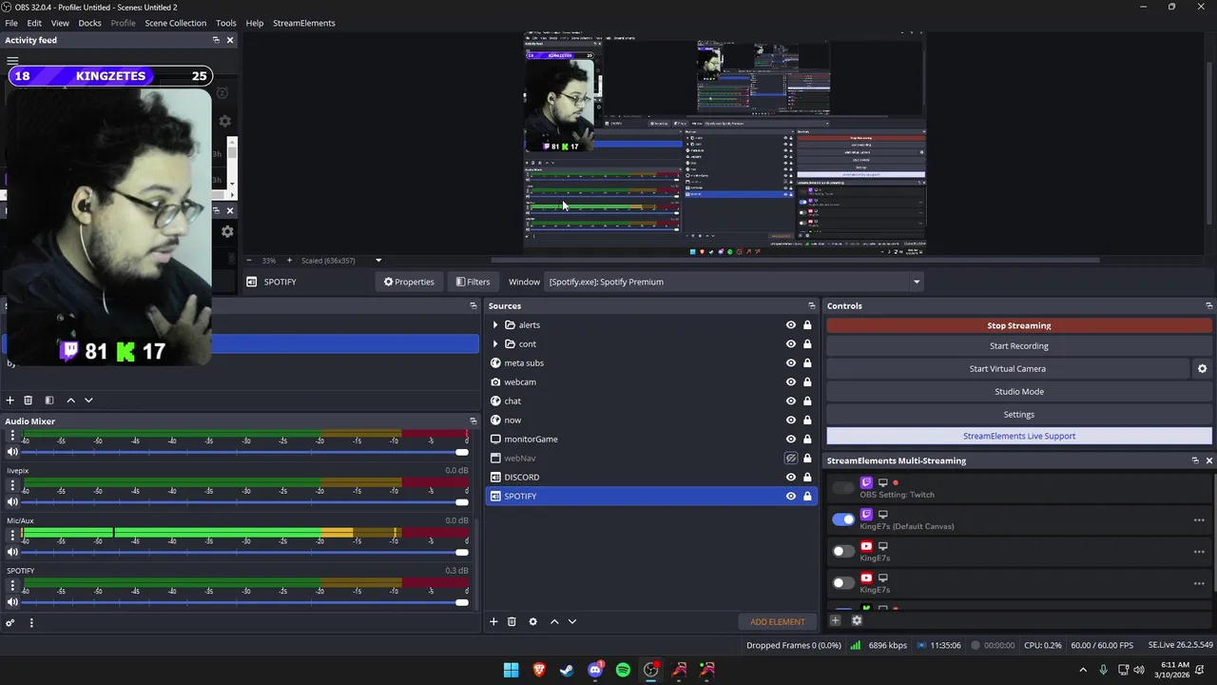
Task: Click ADD ELEMENT button
Action: [777, 621]
